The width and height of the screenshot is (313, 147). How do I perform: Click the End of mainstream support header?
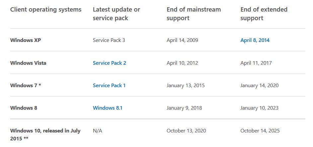click(x=194, y=14)
